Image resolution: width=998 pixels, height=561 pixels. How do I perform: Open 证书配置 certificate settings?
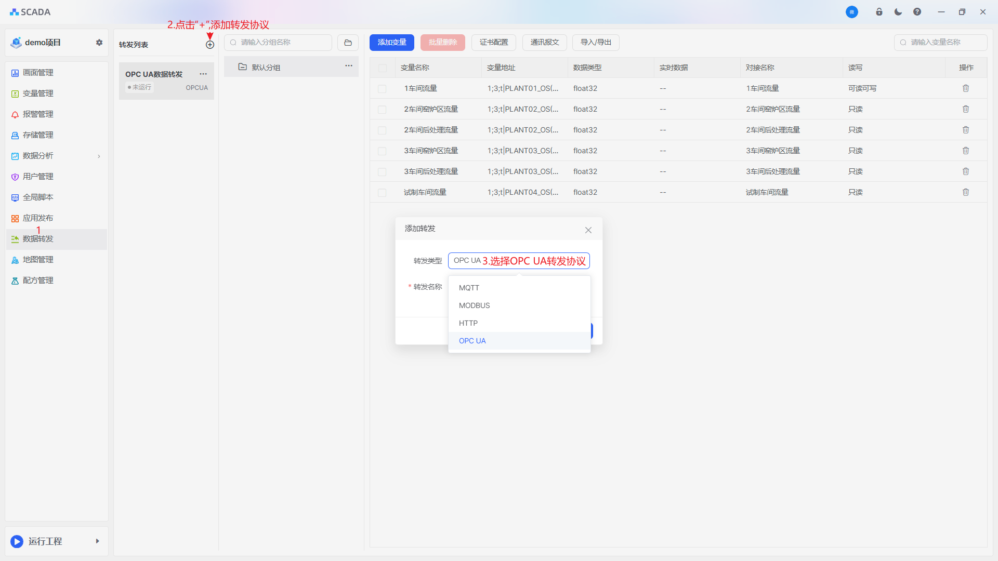tap(493, 43)
